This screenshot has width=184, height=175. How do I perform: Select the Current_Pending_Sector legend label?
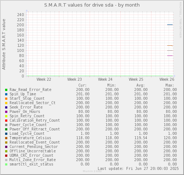(x=34, y=147)
